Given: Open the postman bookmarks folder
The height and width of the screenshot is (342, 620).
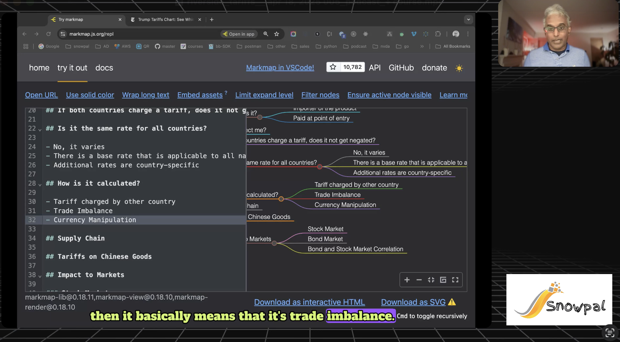Looking at the screenshot, I should 249,46.
